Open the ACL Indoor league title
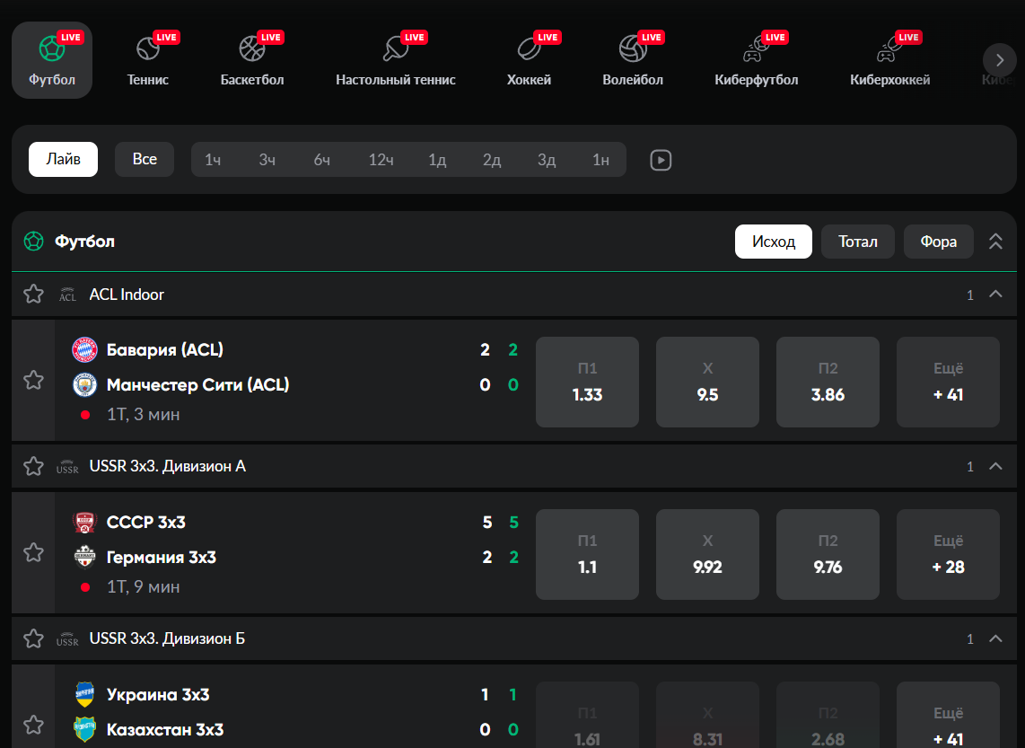The height and width of the screenshot is (748, 1025). (x=127, y=295)
